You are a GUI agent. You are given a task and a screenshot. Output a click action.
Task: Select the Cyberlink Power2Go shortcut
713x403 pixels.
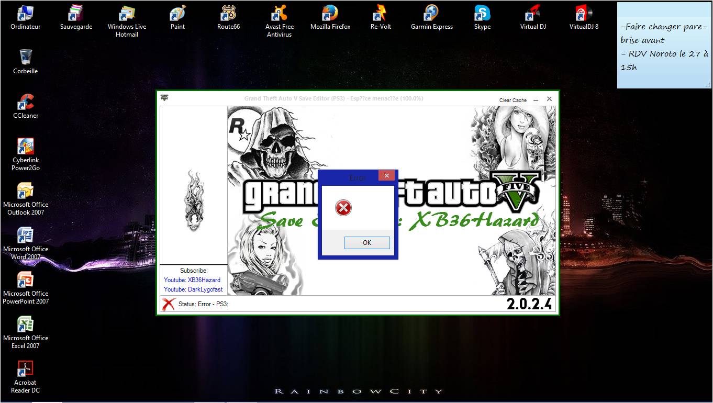[x=25, y=154]
